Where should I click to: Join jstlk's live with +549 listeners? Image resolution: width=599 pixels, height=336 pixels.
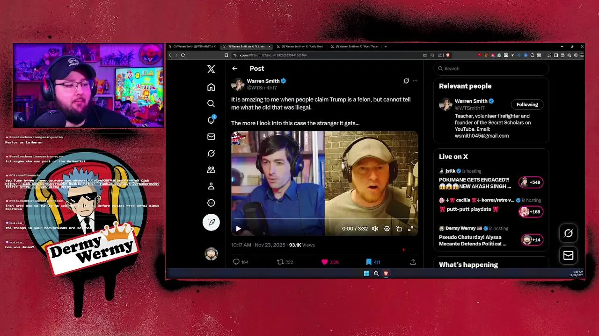531,182
